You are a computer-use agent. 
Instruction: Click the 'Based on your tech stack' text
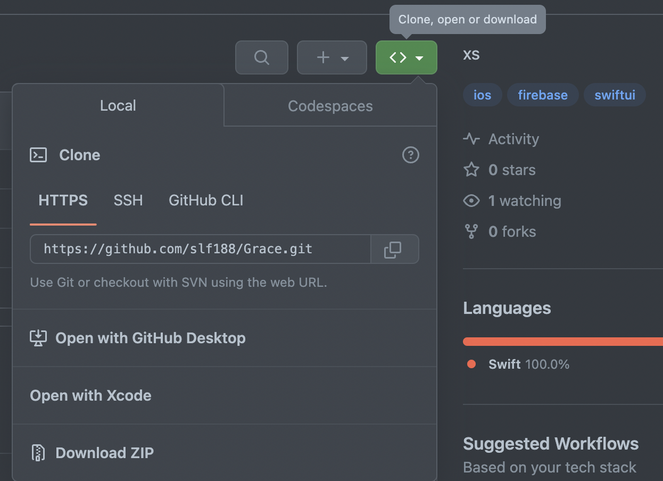click(550, 467)
